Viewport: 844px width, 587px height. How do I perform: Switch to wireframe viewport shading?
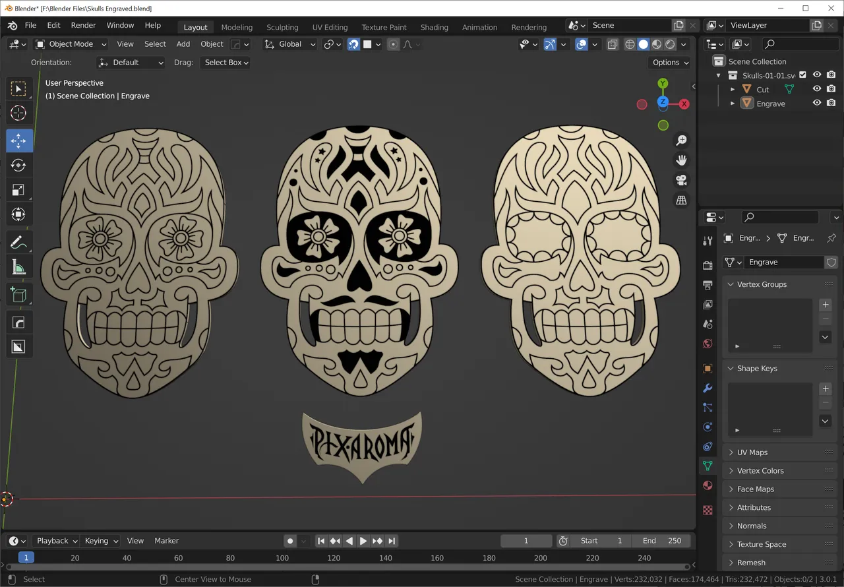pyautogui.click(x=630, y=44)
